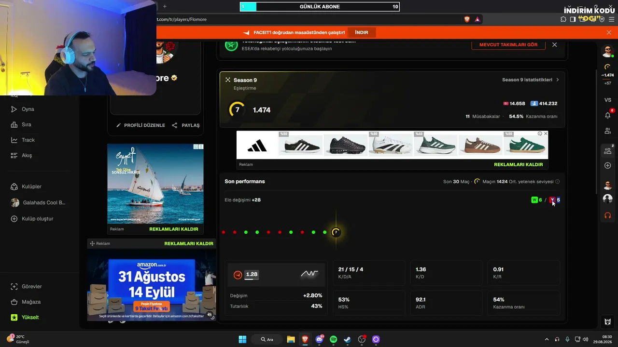Click the plus circle in right rail
This screenshot has width=618, height=347.
608,165
